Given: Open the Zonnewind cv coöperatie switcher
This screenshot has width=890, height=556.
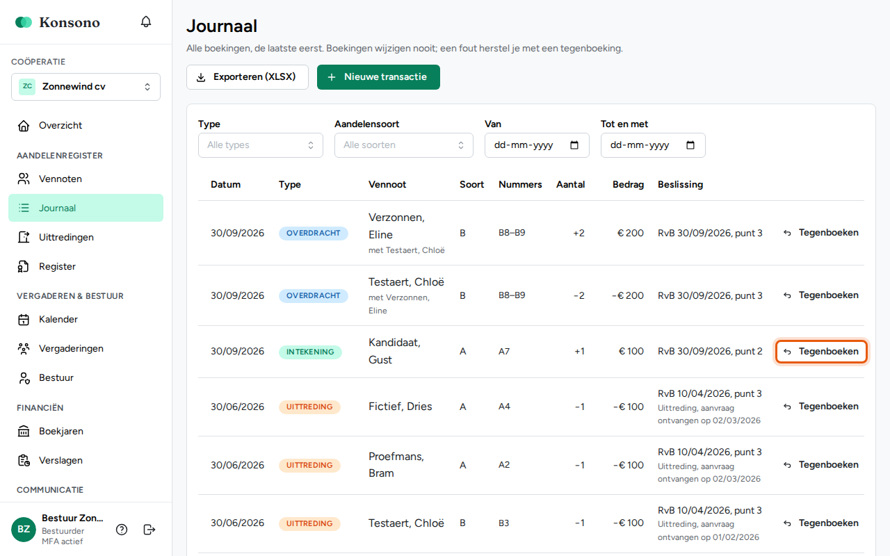Looking at the screenshot, I should coord(86,87).
